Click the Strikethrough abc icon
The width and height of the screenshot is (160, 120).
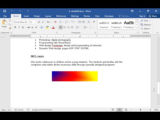[29, 27]
